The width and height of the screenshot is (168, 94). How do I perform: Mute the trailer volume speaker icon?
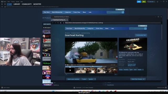pos(68,65)
